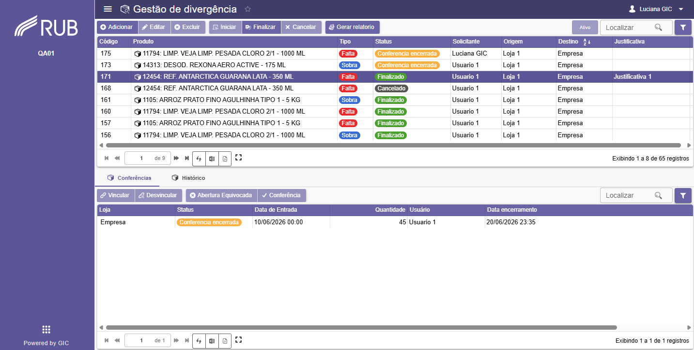Viewport: 694px width, 350px height.
Task: Click the horizontal scrollbar of the divergence grid
Action: click(393, 145)
